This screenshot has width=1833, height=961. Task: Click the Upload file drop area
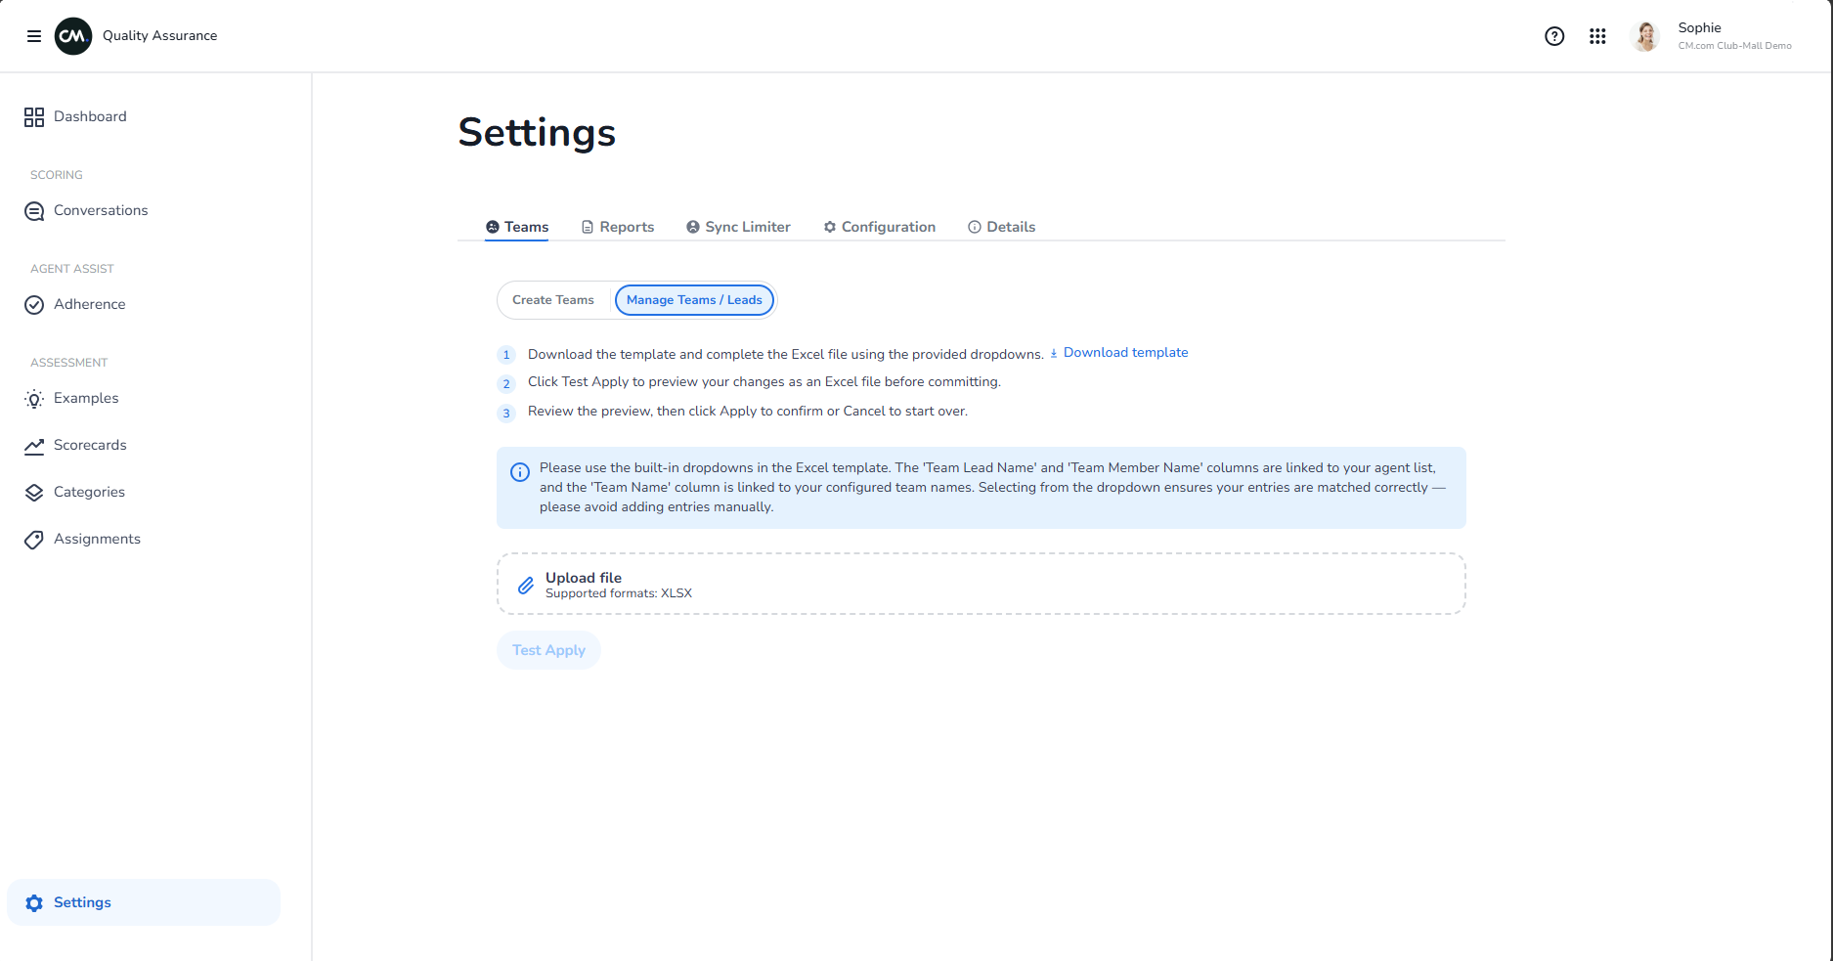click(981, 584)
